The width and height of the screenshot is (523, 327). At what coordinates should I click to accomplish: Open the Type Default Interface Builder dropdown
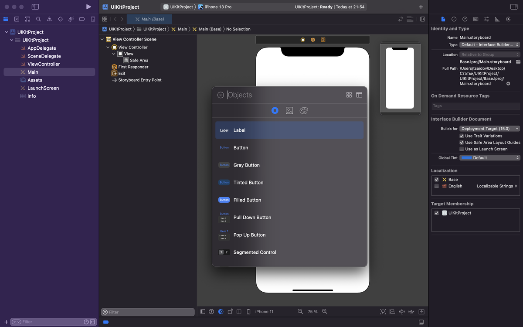coord(490,45)
